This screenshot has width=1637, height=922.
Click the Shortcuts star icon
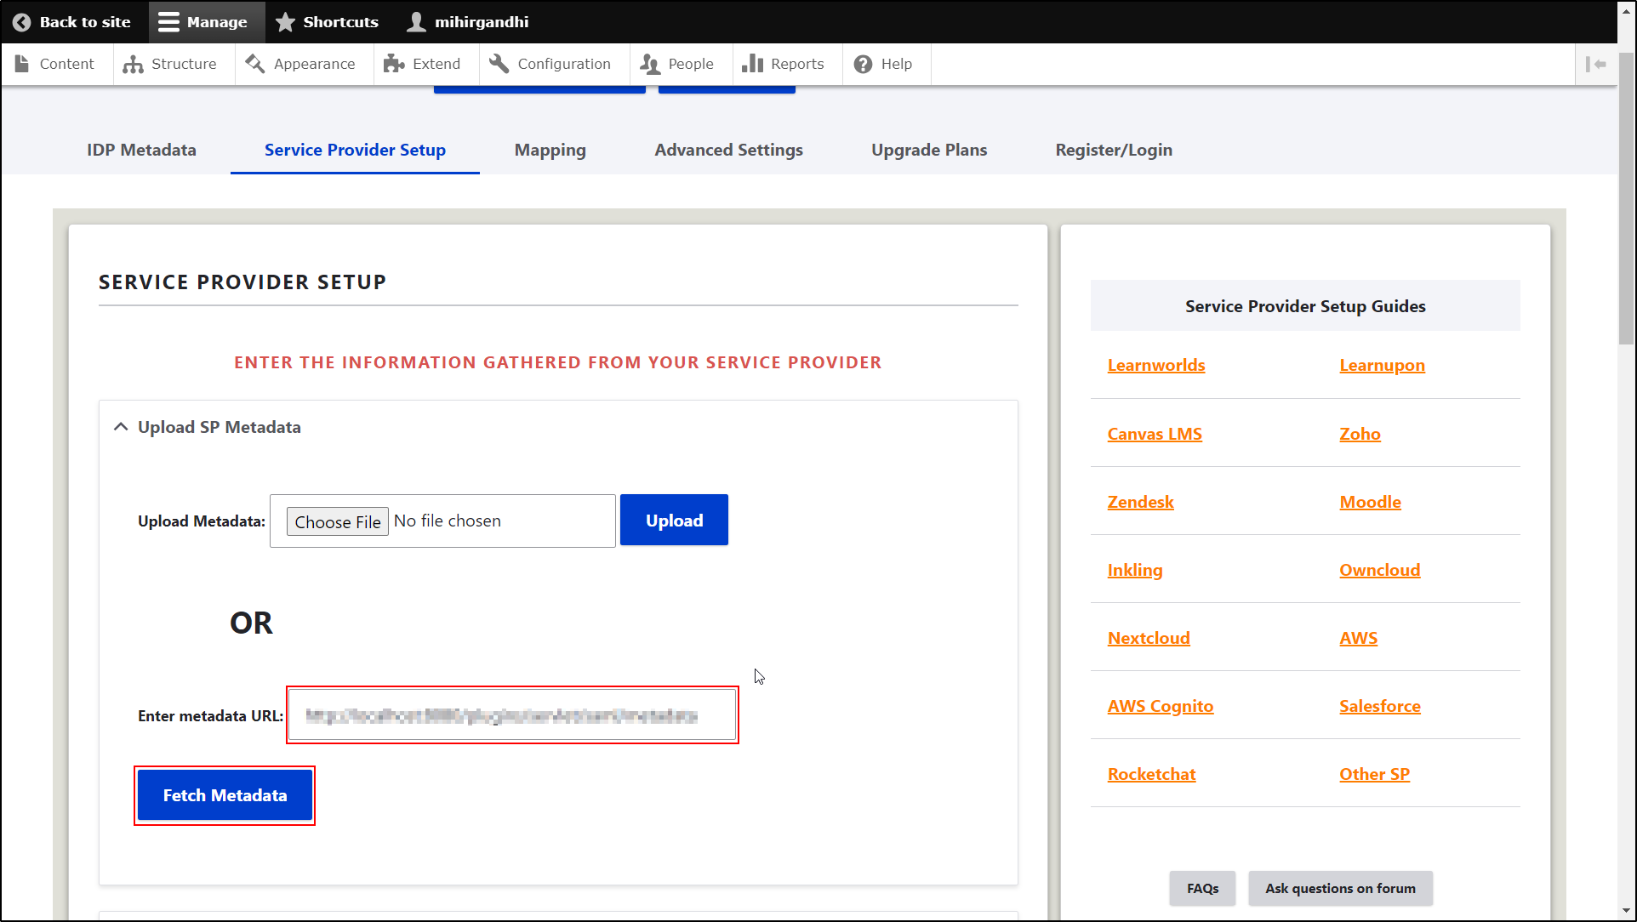pyautogui.click(x=285, y=22)
